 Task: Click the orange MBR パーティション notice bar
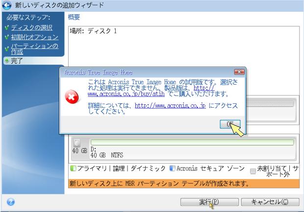pyautogui.click(x=184, y=183)
